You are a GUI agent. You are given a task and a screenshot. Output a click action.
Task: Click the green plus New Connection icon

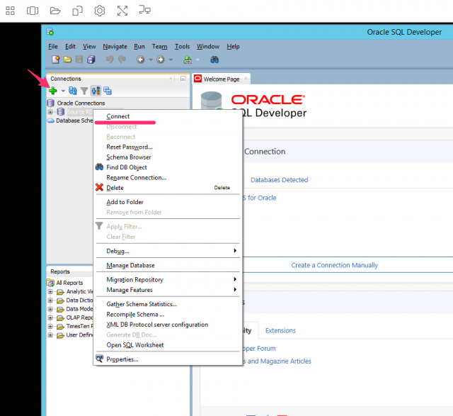53,91
